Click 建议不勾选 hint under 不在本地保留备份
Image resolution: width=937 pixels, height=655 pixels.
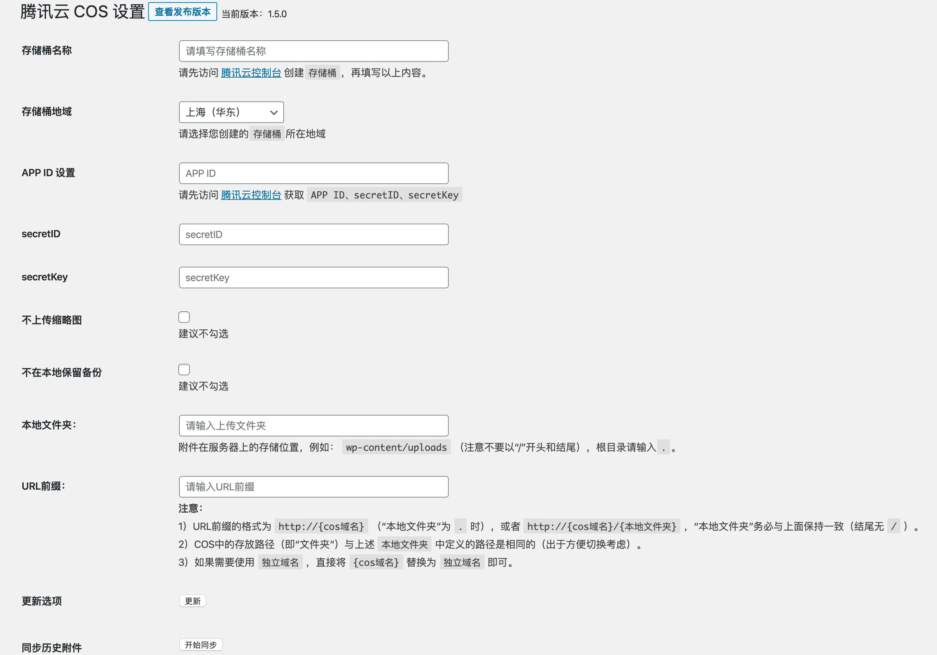pyautogui.click(x=203, y=386)
